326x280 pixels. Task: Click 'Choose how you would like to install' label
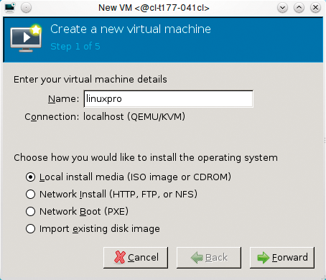(146, 158)
